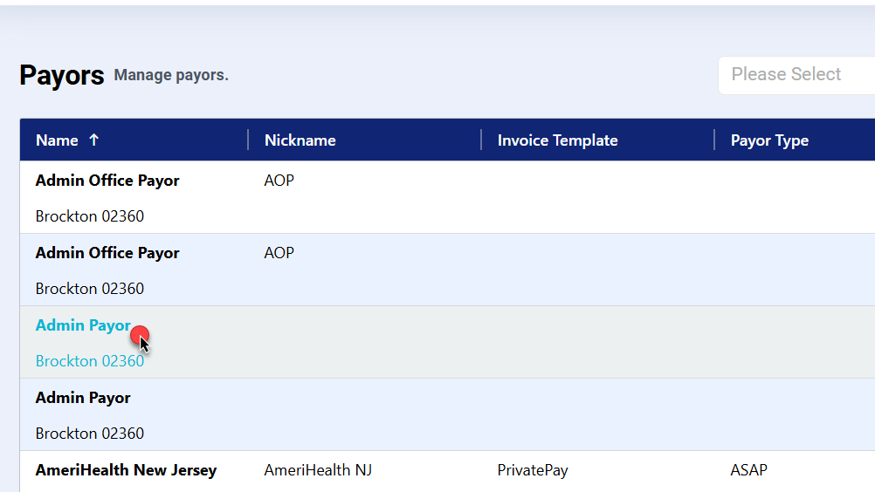Click the Invoice Template column header
The width and height of the screenshot is (875, 492).
pyautogui.click(x=557, y=140)
